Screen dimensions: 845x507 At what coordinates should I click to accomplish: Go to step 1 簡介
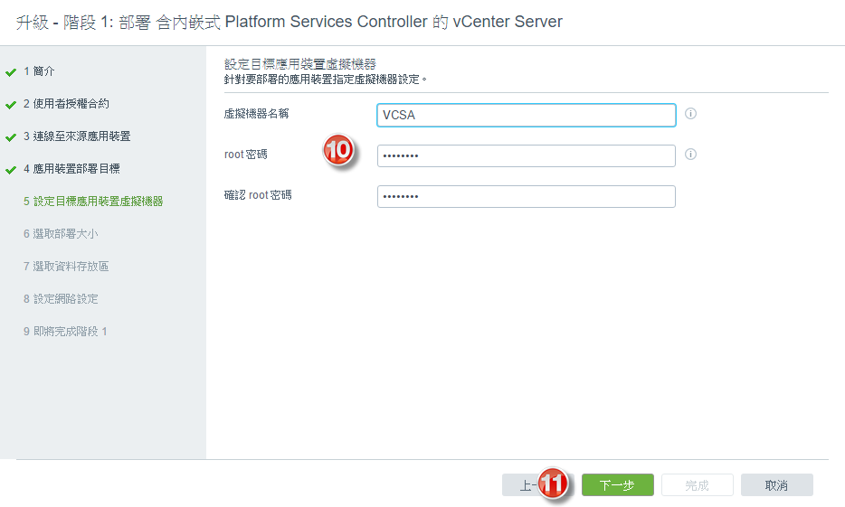pos(39,71)
